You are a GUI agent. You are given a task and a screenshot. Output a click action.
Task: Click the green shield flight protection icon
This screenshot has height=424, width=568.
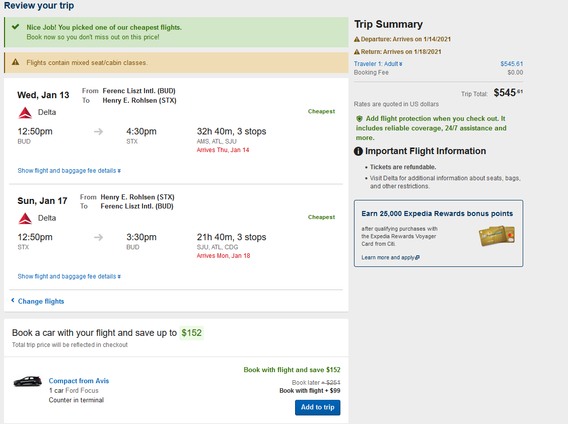point(359,119)
